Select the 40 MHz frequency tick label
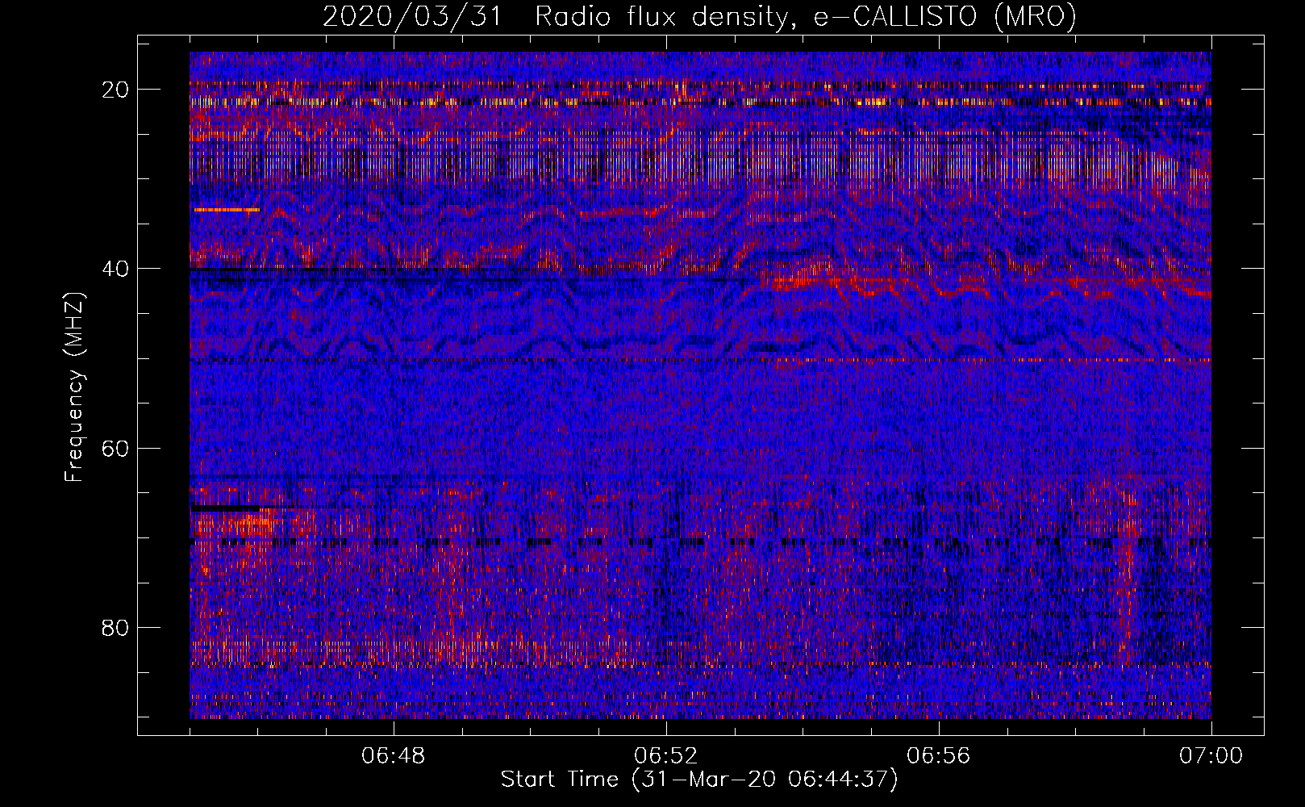Viewport: 1305px width, 807px height. pos(116,268)
